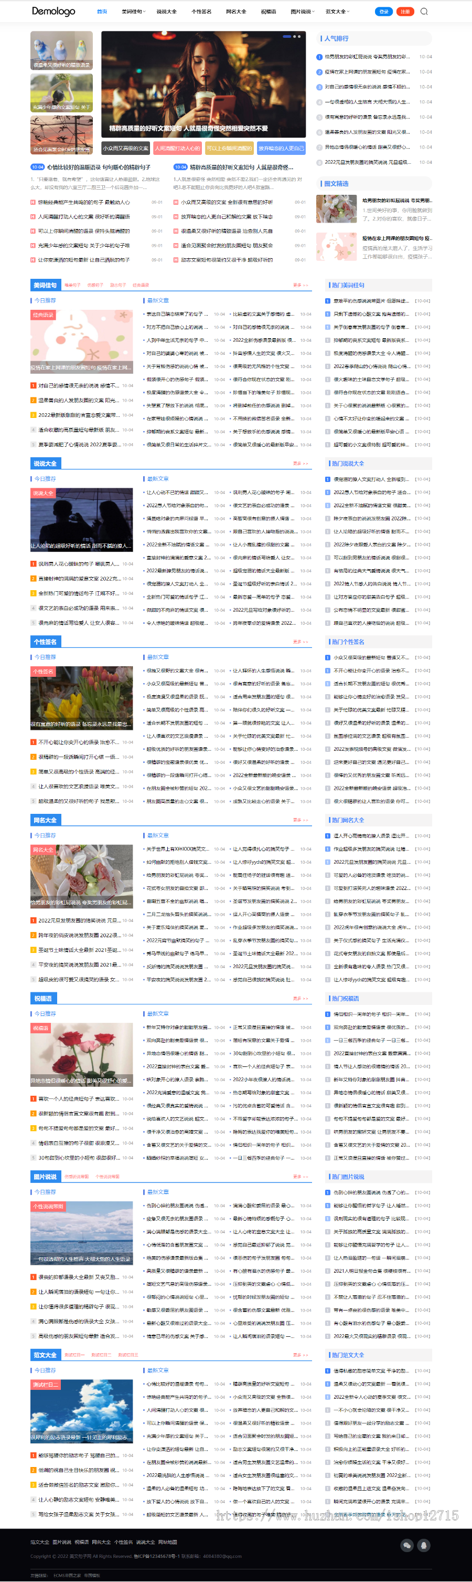Viewport: 472px width, 1582px height.
Task: Open the 经典语录 bunny featured image
Action: pos(82,341)
